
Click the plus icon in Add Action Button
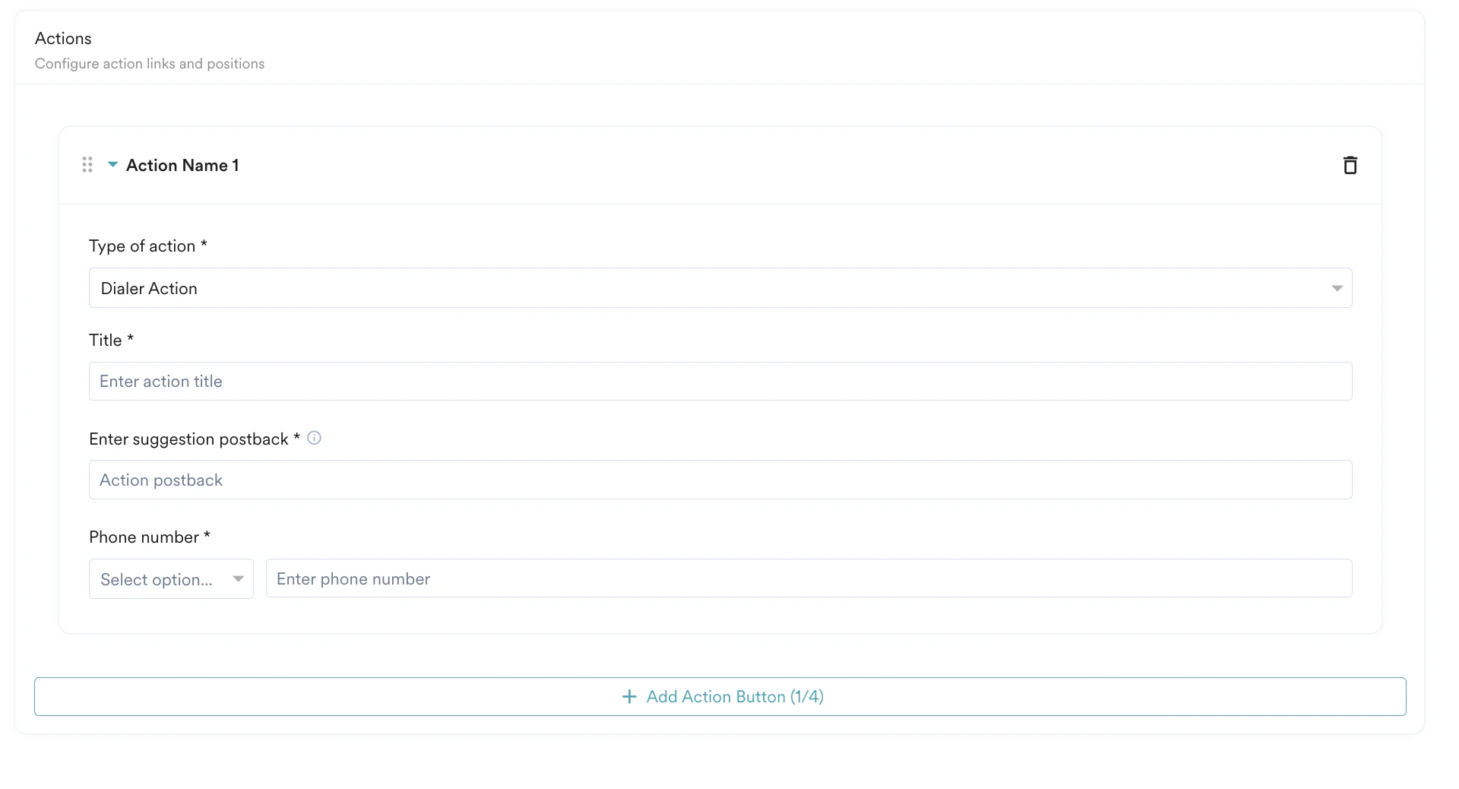(628, 696)
